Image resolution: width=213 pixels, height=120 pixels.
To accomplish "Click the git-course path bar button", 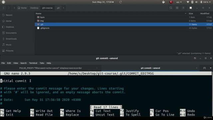I will pos(47,8).
